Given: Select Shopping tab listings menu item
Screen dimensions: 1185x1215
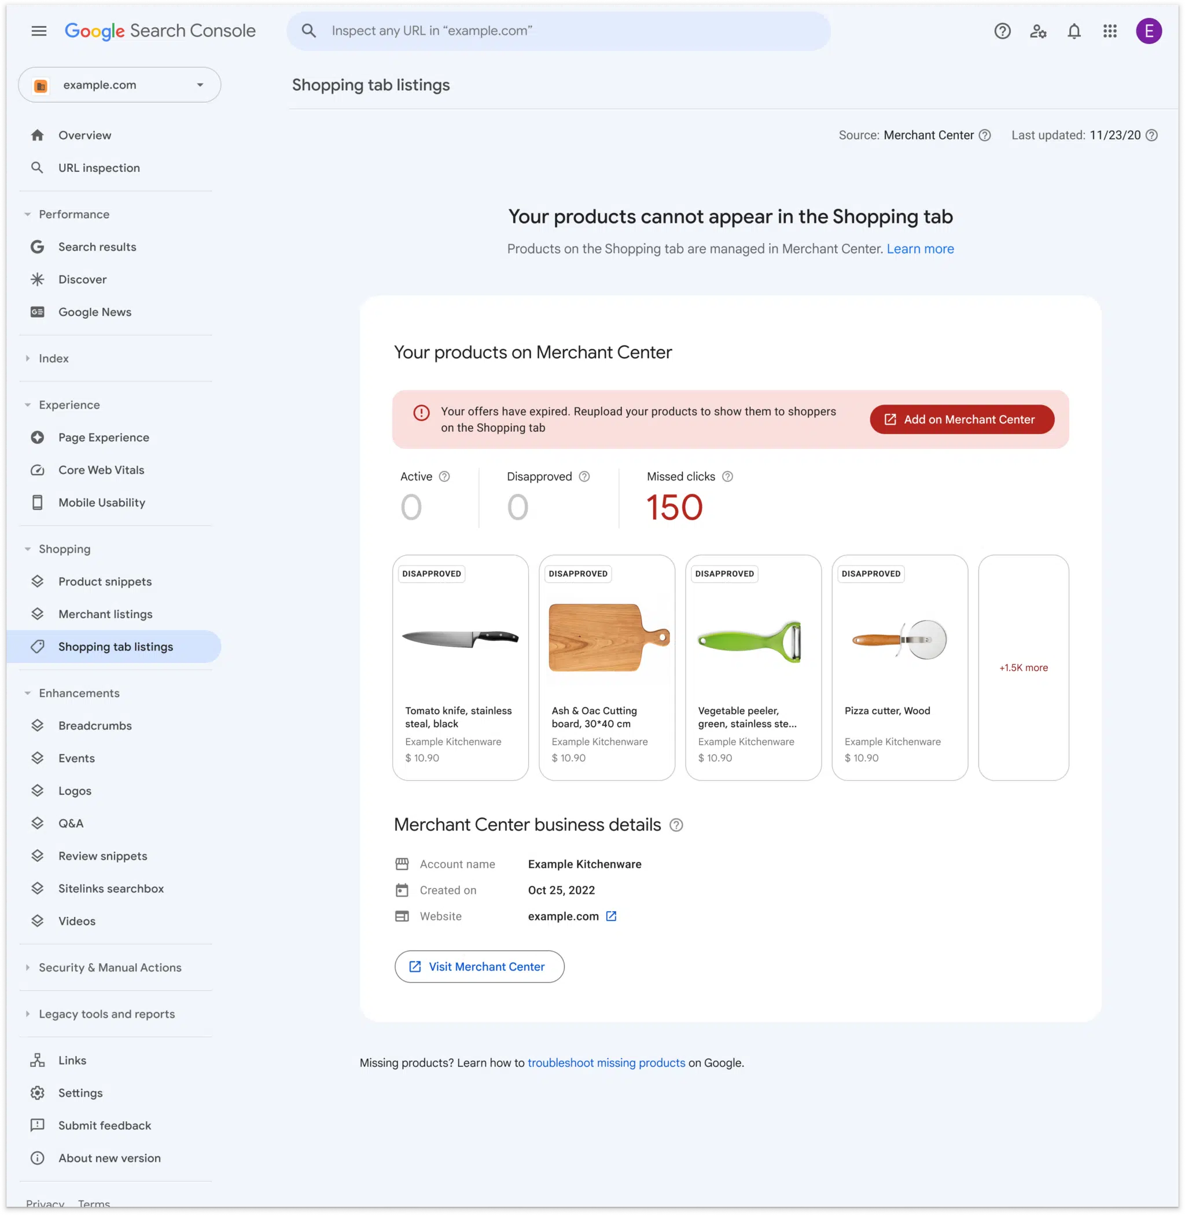Looking at the screenshot, I should (x=115, y=646).
